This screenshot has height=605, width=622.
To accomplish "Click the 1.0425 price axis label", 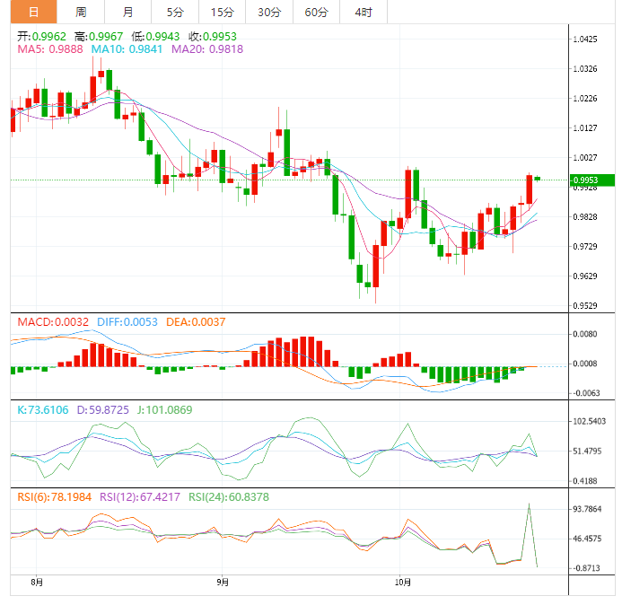I will tap(585, 39).
